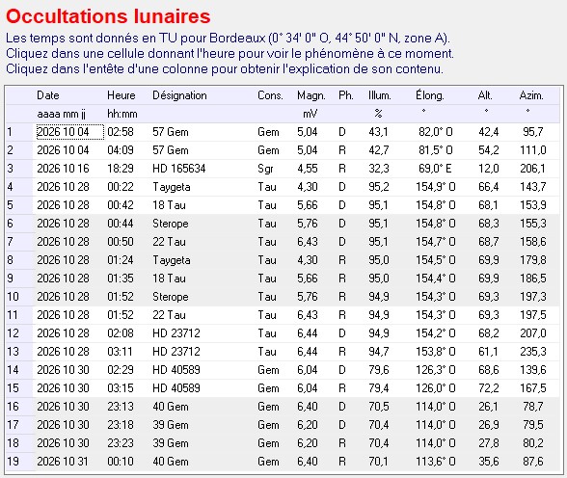Click azimuth value 179,8

click(x=533, y=260)
